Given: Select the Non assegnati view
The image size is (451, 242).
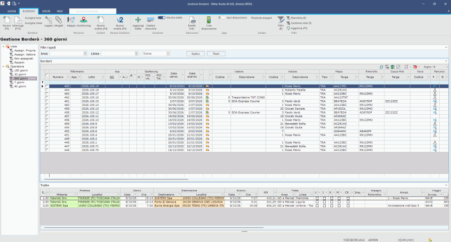Looking at the screenshot, I should click(24, 59).
